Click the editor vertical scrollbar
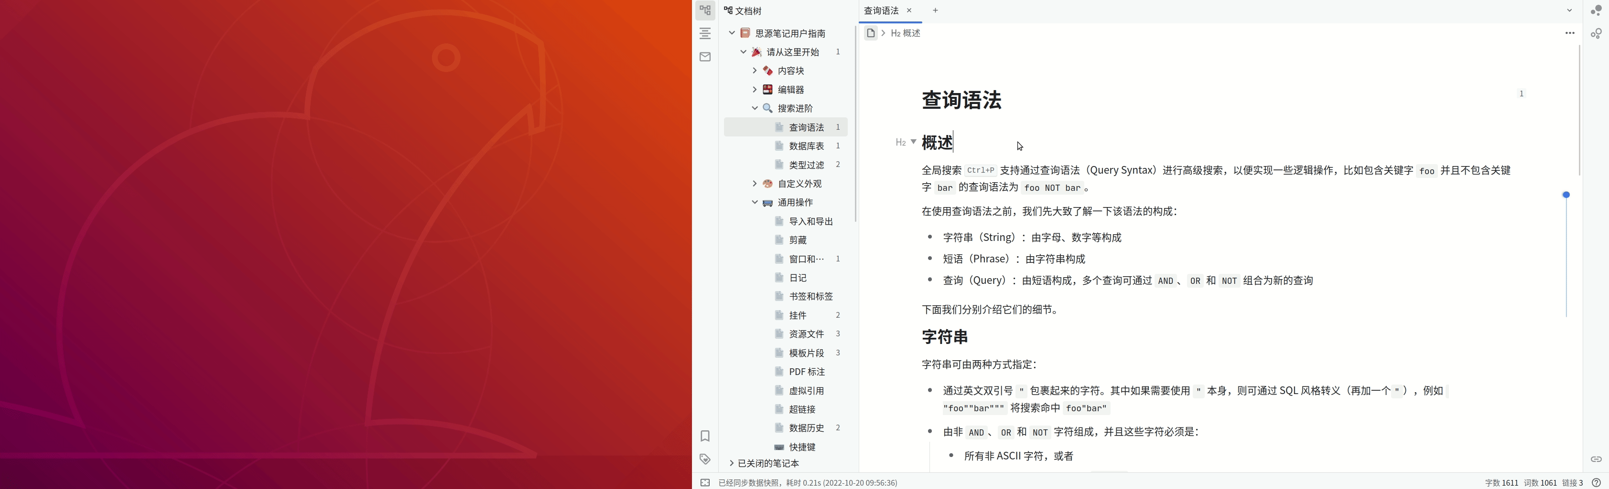Image resolution: width=1609 pixels, height=489 pixels. tap(1580, 110)
